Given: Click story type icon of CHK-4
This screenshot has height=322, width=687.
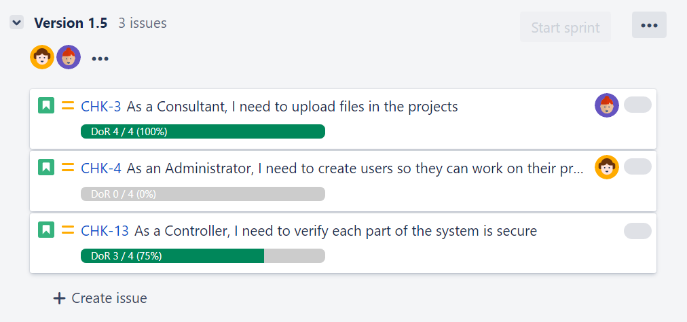Looking at the screenshot, I should coord(45,168).
